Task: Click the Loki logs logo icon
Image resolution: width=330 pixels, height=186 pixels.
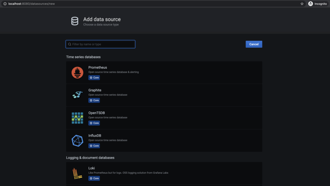Action: 77,173
